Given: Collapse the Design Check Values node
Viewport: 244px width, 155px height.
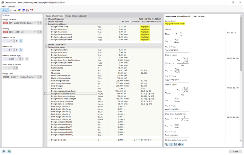Looking at the screenshot, I should tap(46, 47).
